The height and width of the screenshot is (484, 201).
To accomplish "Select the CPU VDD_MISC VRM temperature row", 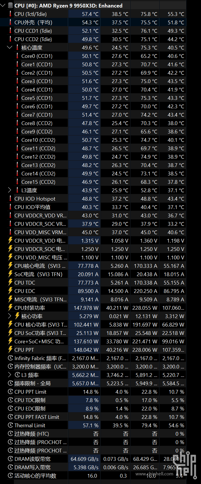I will 93,232.
